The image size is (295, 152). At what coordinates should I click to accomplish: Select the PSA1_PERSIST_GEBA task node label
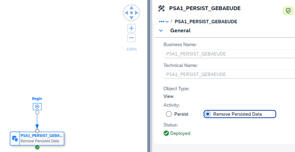click(42, 136)
